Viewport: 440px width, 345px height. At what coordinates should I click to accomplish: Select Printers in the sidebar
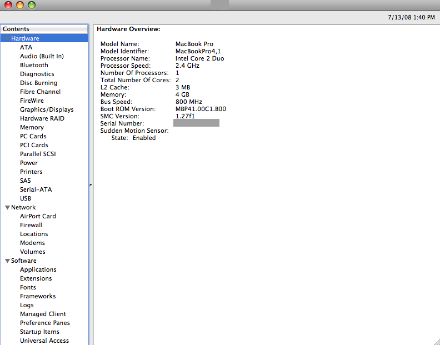(31, 172)
